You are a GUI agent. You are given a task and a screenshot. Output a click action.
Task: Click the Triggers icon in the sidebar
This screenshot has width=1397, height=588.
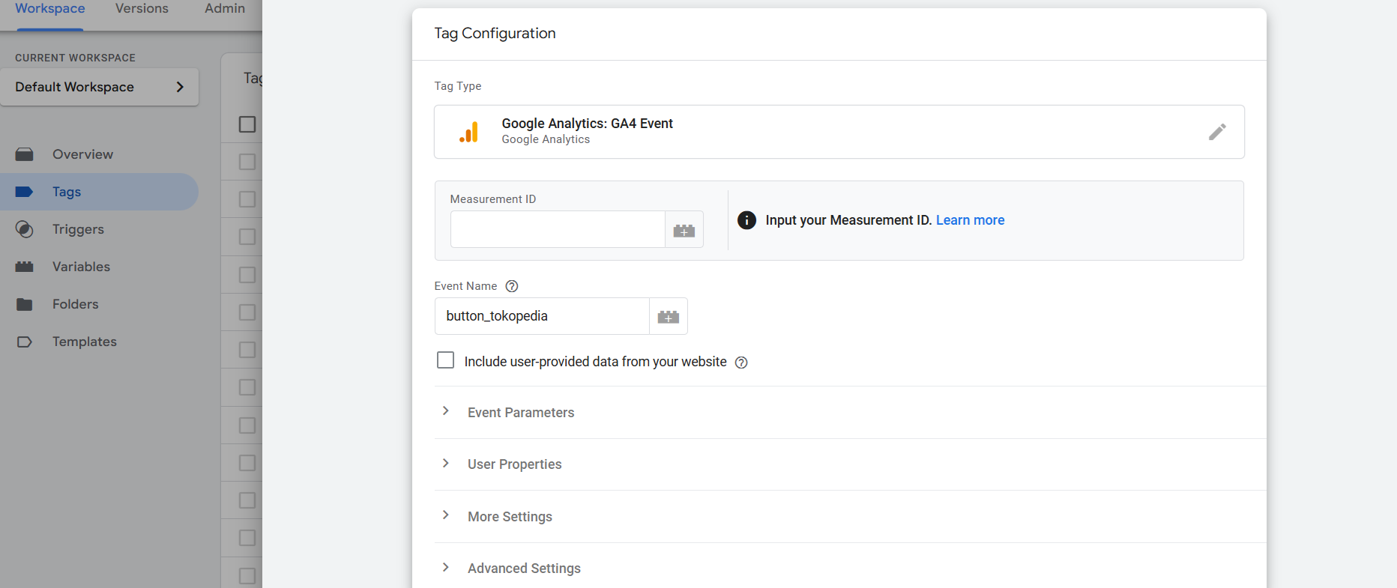coord(25,229)
